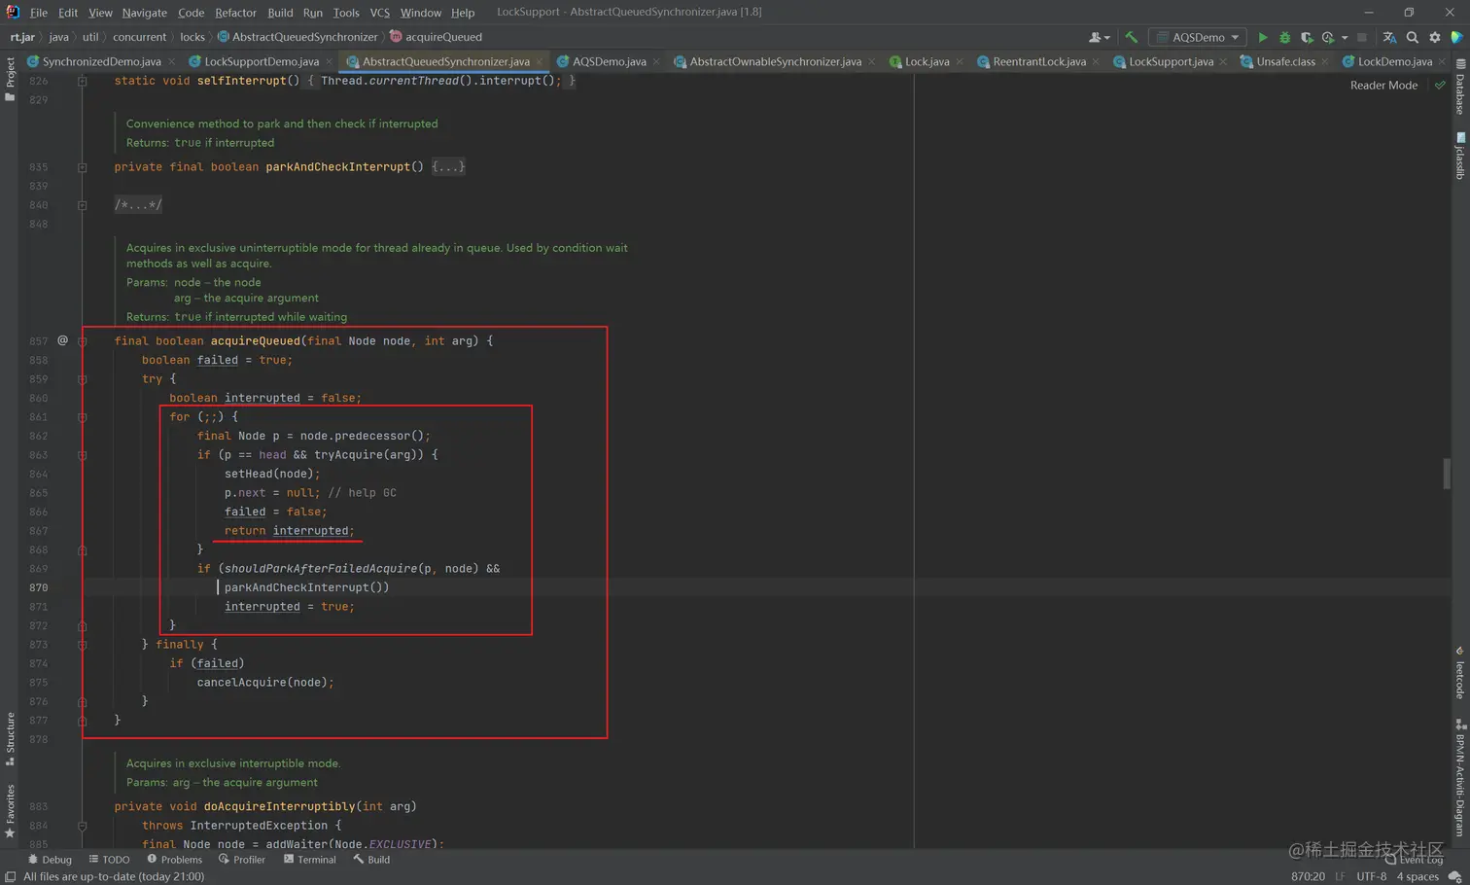The image size is (1470, 885).
Task: Open the Terminal tool window button
Action: tap(309, 860)
